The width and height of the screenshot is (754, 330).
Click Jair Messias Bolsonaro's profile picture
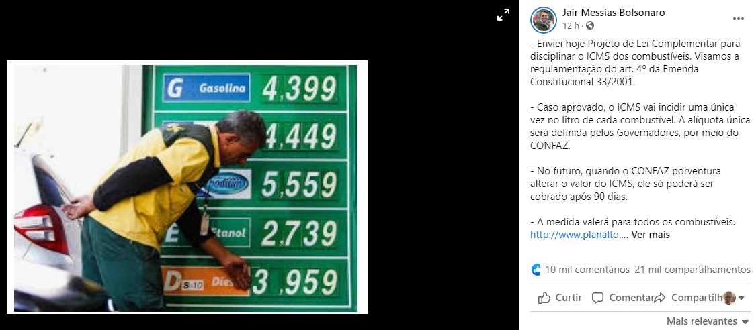[544, 20]
